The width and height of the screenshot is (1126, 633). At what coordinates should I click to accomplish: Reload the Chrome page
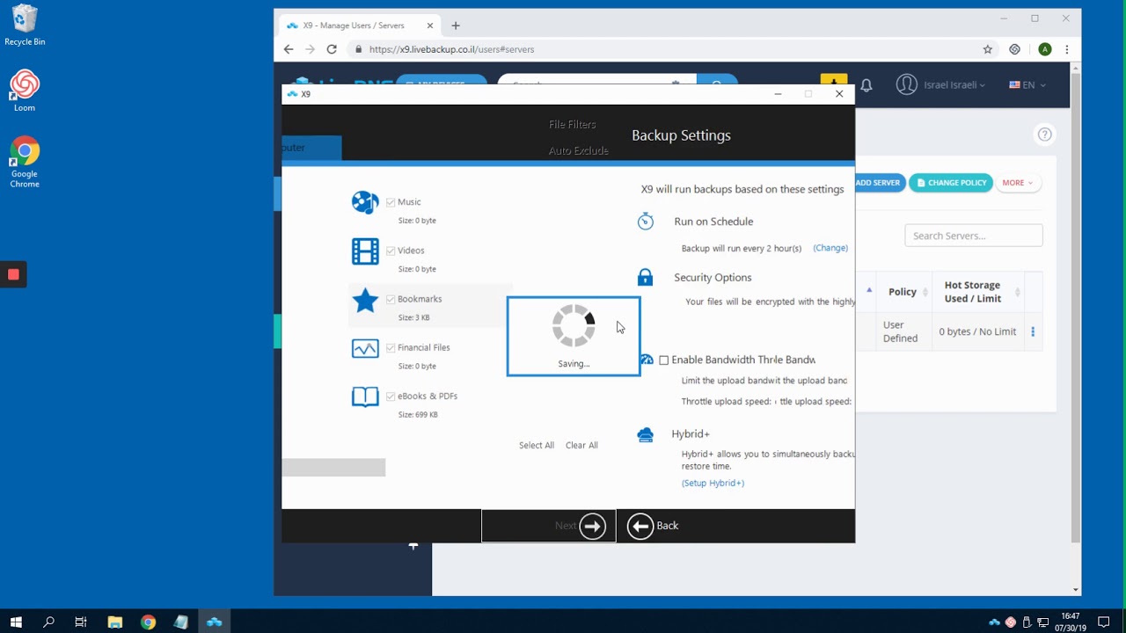point(332,49)
